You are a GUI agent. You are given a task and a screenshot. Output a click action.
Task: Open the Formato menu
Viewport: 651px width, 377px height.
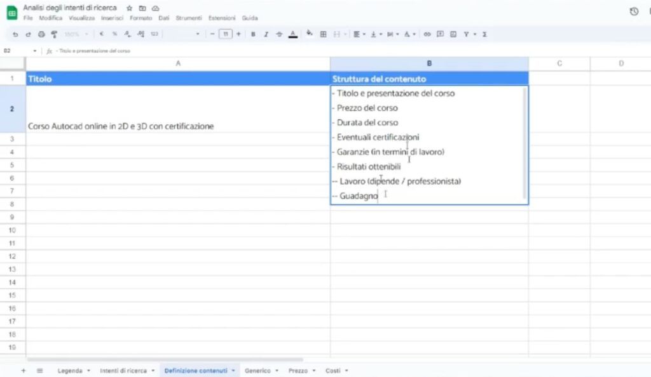click(x=140, y=18)
